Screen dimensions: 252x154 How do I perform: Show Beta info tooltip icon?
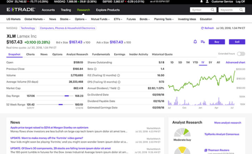95,69
